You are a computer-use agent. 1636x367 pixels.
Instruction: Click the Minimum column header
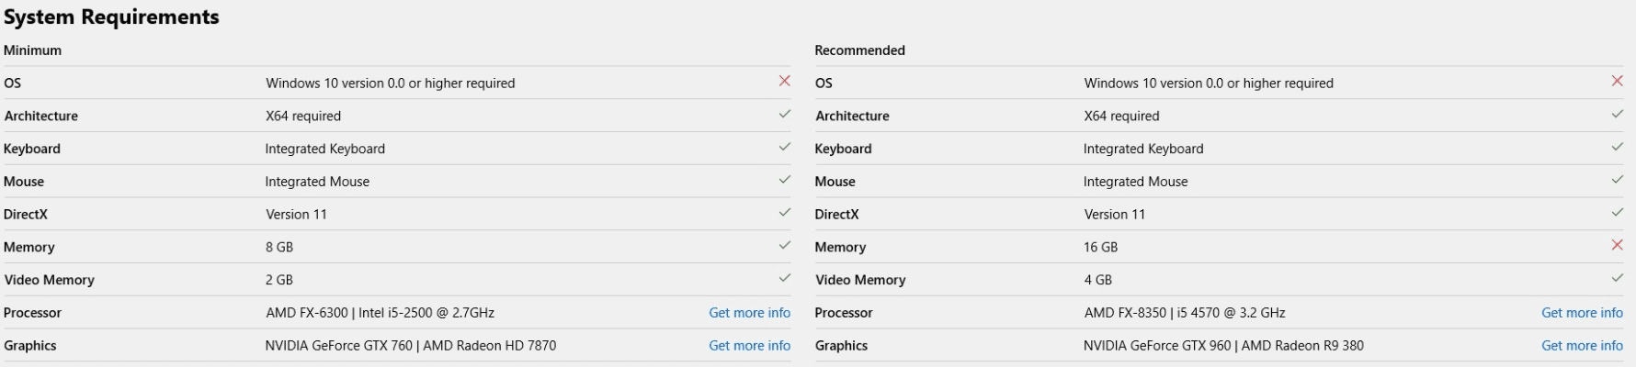(x=33, y=50)
